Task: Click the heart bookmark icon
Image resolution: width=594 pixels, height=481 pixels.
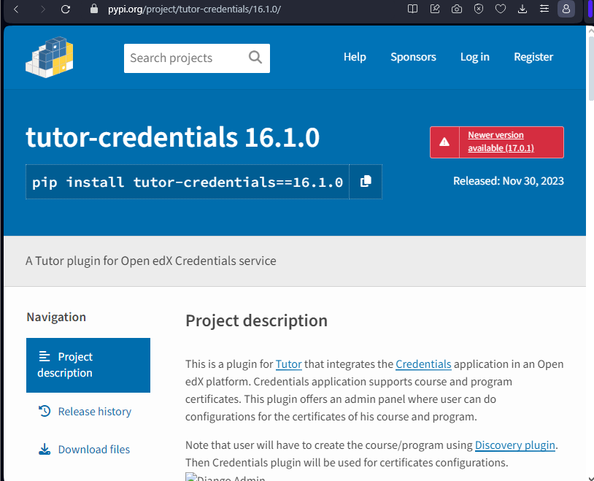Action: [501, 9]
